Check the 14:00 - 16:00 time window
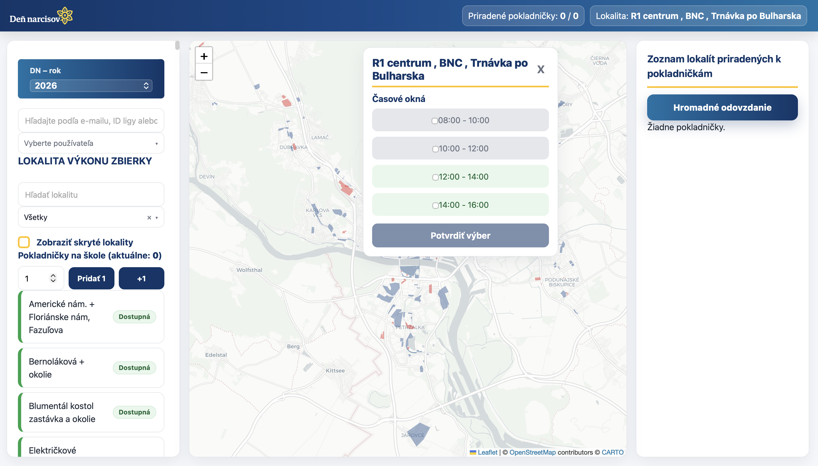 tap(435, 205)
